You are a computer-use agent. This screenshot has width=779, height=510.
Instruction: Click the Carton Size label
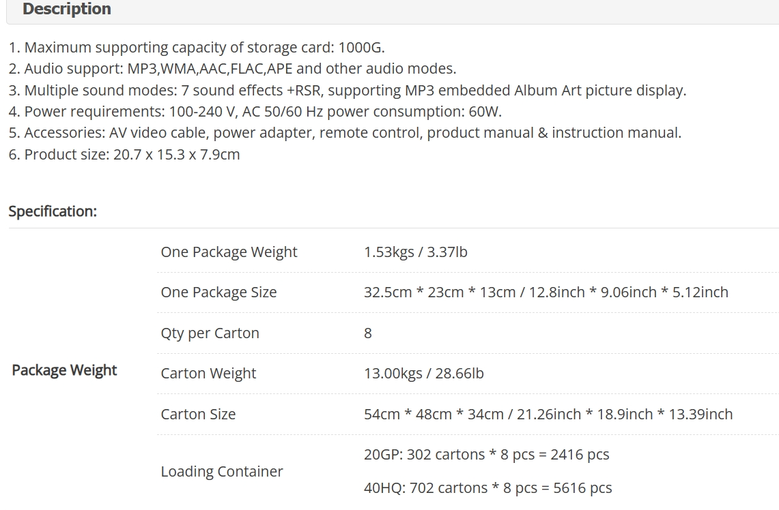pos(198,415)
